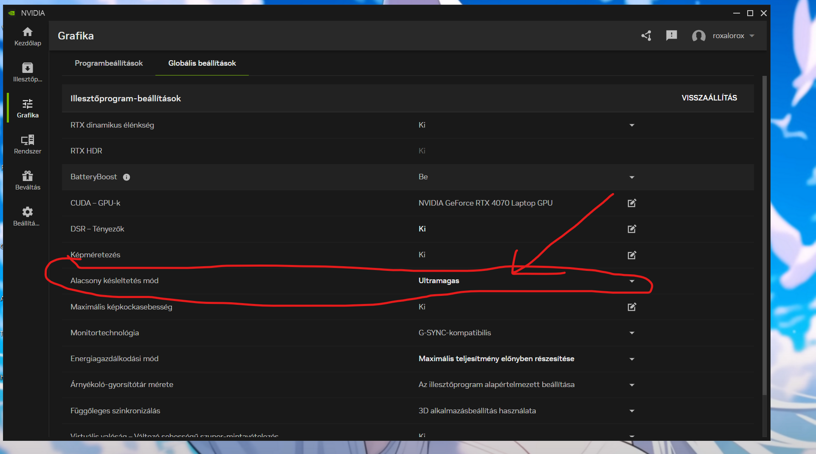The height and width of the screenshot is (454, 816).
Task: Open Függőleges szinkronizálás dropdown
Action: pos(632,411)
